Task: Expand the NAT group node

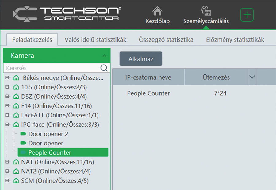Action: click(7, 162)
